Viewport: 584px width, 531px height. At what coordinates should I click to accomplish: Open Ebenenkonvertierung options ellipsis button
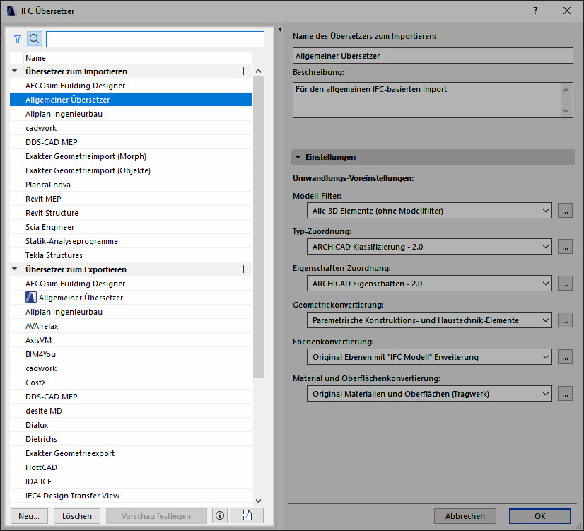coord(565,357)
